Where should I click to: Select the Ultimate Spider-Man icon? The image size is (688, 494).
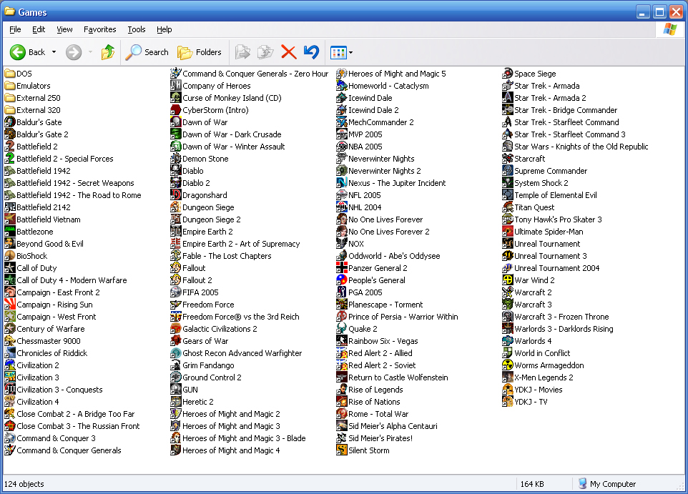(x=508, y=231)
